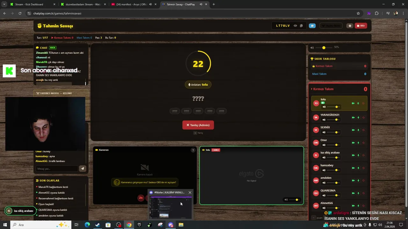Adjust tolu's player volume slider
Screen dimensions: 408x229
click(x=334, y=107)
